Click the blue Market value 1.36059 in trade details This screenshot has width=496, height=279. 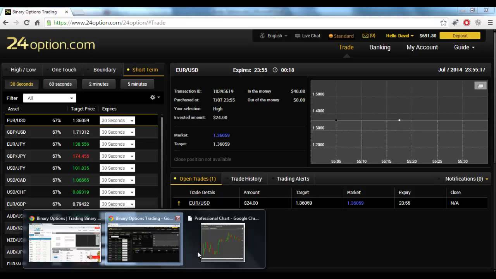[x=221, y=135]
